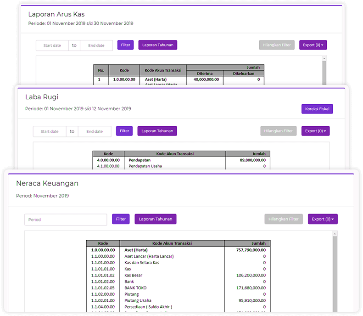The width and height of the screenshot is (363, 316).
Task: Open the Koreksi Fiskal button
Action: tap(317, 109)
